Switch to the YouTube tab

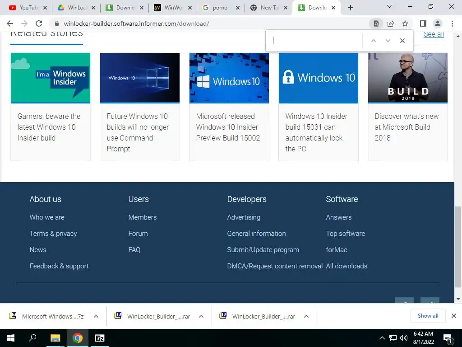coord(24,8)
